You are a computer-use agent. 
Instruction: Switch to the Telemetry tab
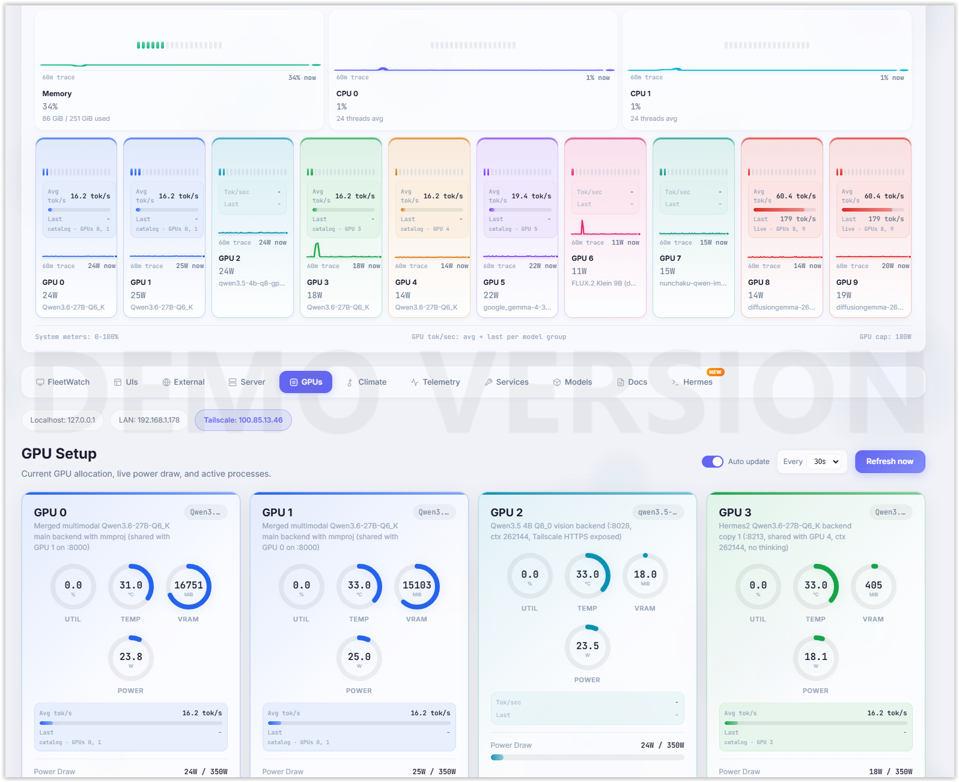click(436, 382)
